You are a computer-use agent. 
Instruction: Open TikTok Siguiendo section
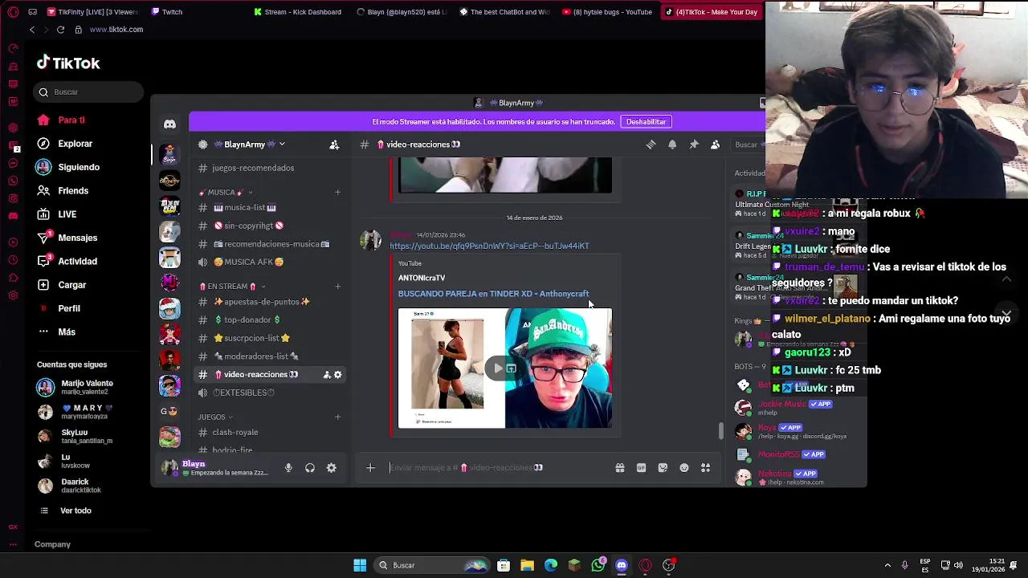click(79, 167)
